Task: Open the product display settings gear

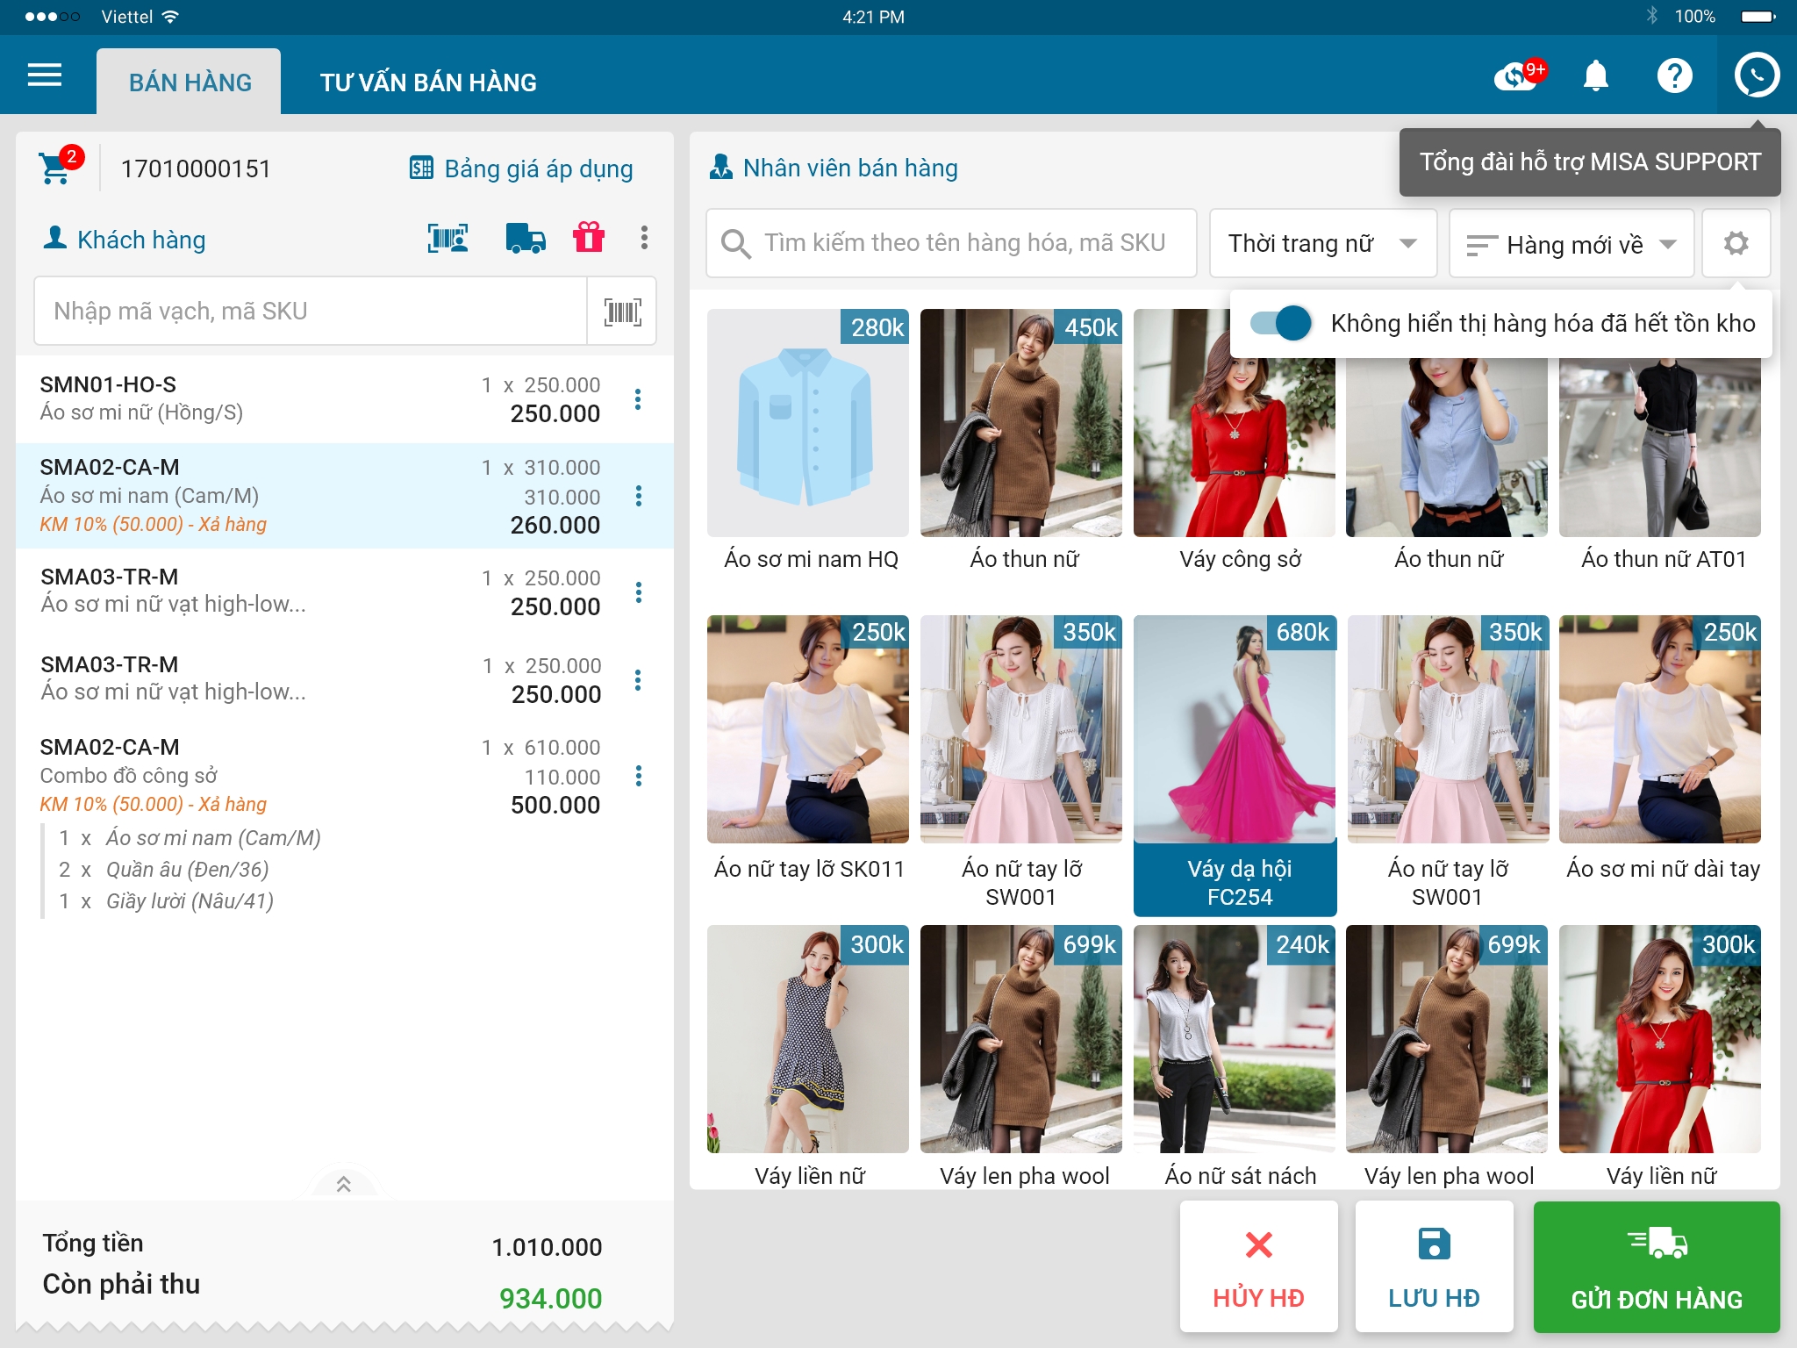Action: click(x=1736, y=244)
